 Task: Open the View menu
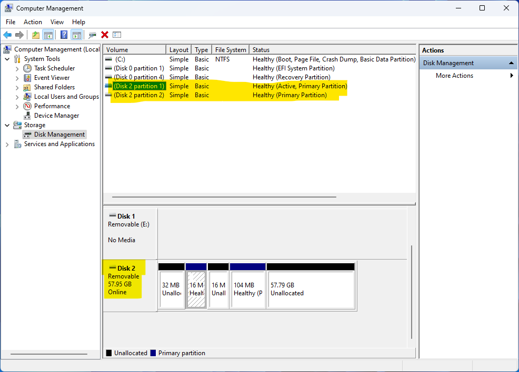[57, 22]
